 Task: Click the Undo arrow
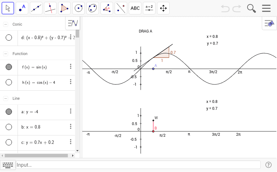[225, 8]
